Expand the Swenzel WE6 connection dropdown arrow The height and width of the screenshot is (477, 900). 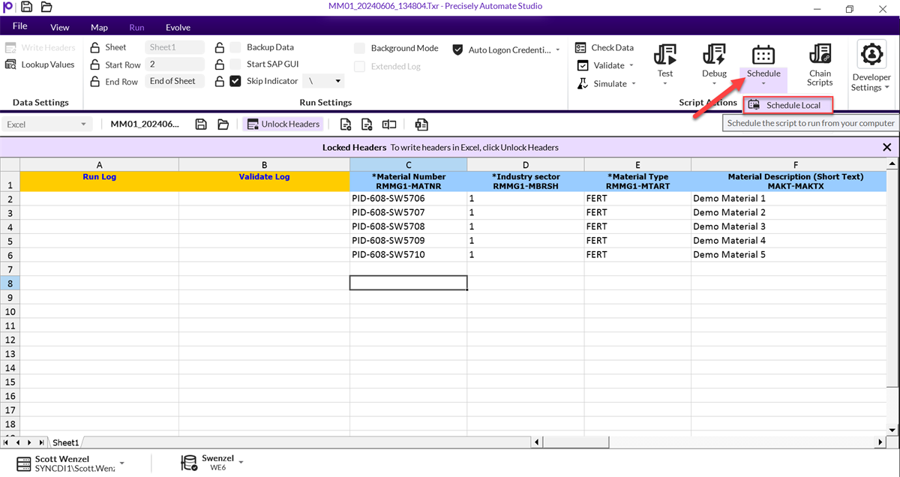[241, 463]
